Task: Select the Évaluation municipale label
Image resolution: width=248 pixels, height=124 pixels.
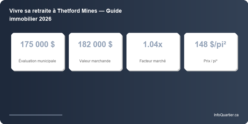Action: point(38,61)
